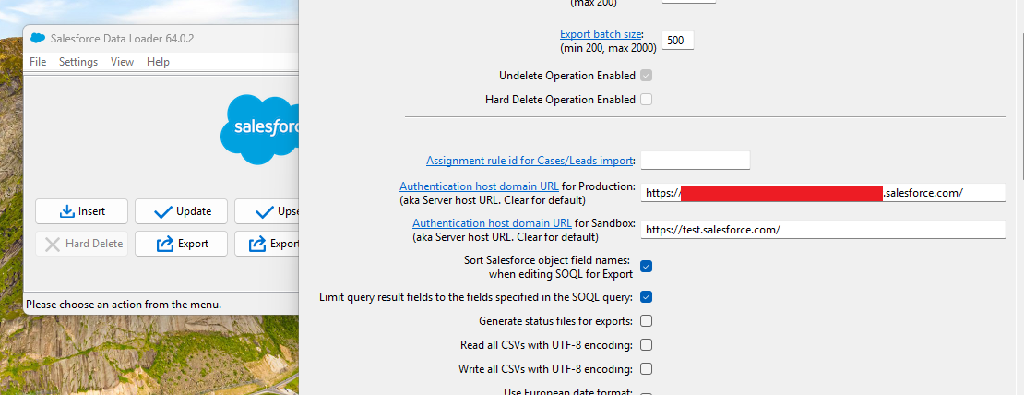Image resolution: width=1024 pixels, height=395 pixels.
Task: Open the Help menu
Action: coord(158,61)
